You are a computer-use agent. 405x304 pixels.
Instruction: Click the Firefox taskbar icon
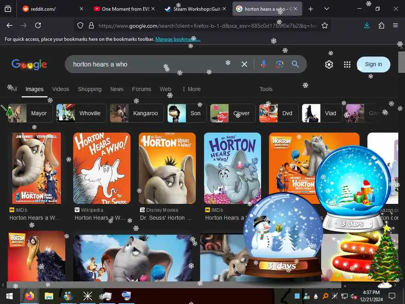point(29,296)
